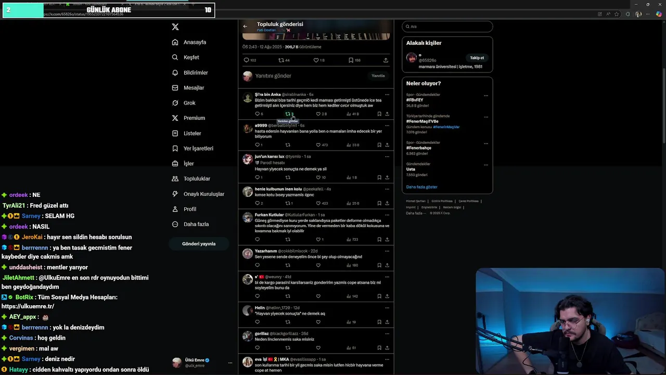Open the Usta trending topic
This screenshot has height=375, width=666.
click(411, 169)
